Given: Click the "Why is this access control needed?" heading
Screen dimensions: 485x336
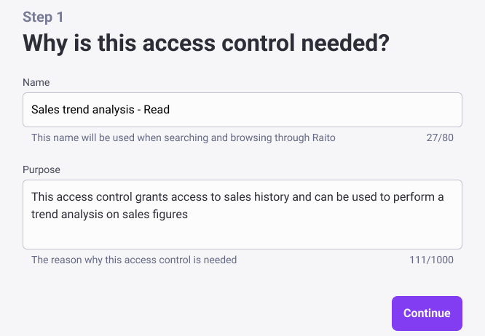Looking at the screenshot, I should [x=206, y=43].
